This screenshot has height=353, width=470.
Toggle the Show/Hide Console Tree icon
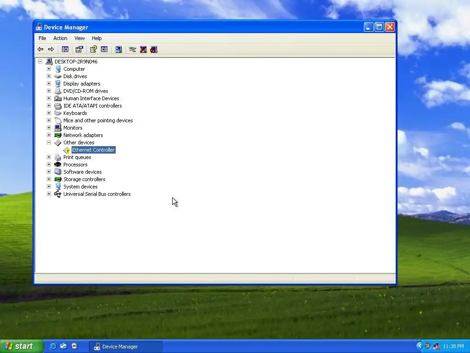[x=65, y=49]
